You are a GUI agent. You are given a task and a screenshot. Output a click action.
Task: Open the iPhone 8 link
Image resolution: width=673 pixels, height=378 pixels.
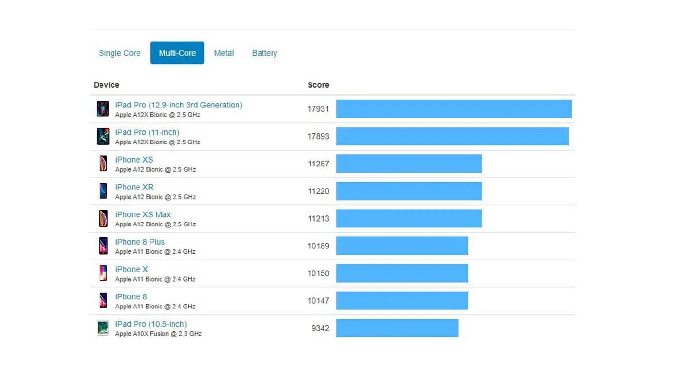131,296
